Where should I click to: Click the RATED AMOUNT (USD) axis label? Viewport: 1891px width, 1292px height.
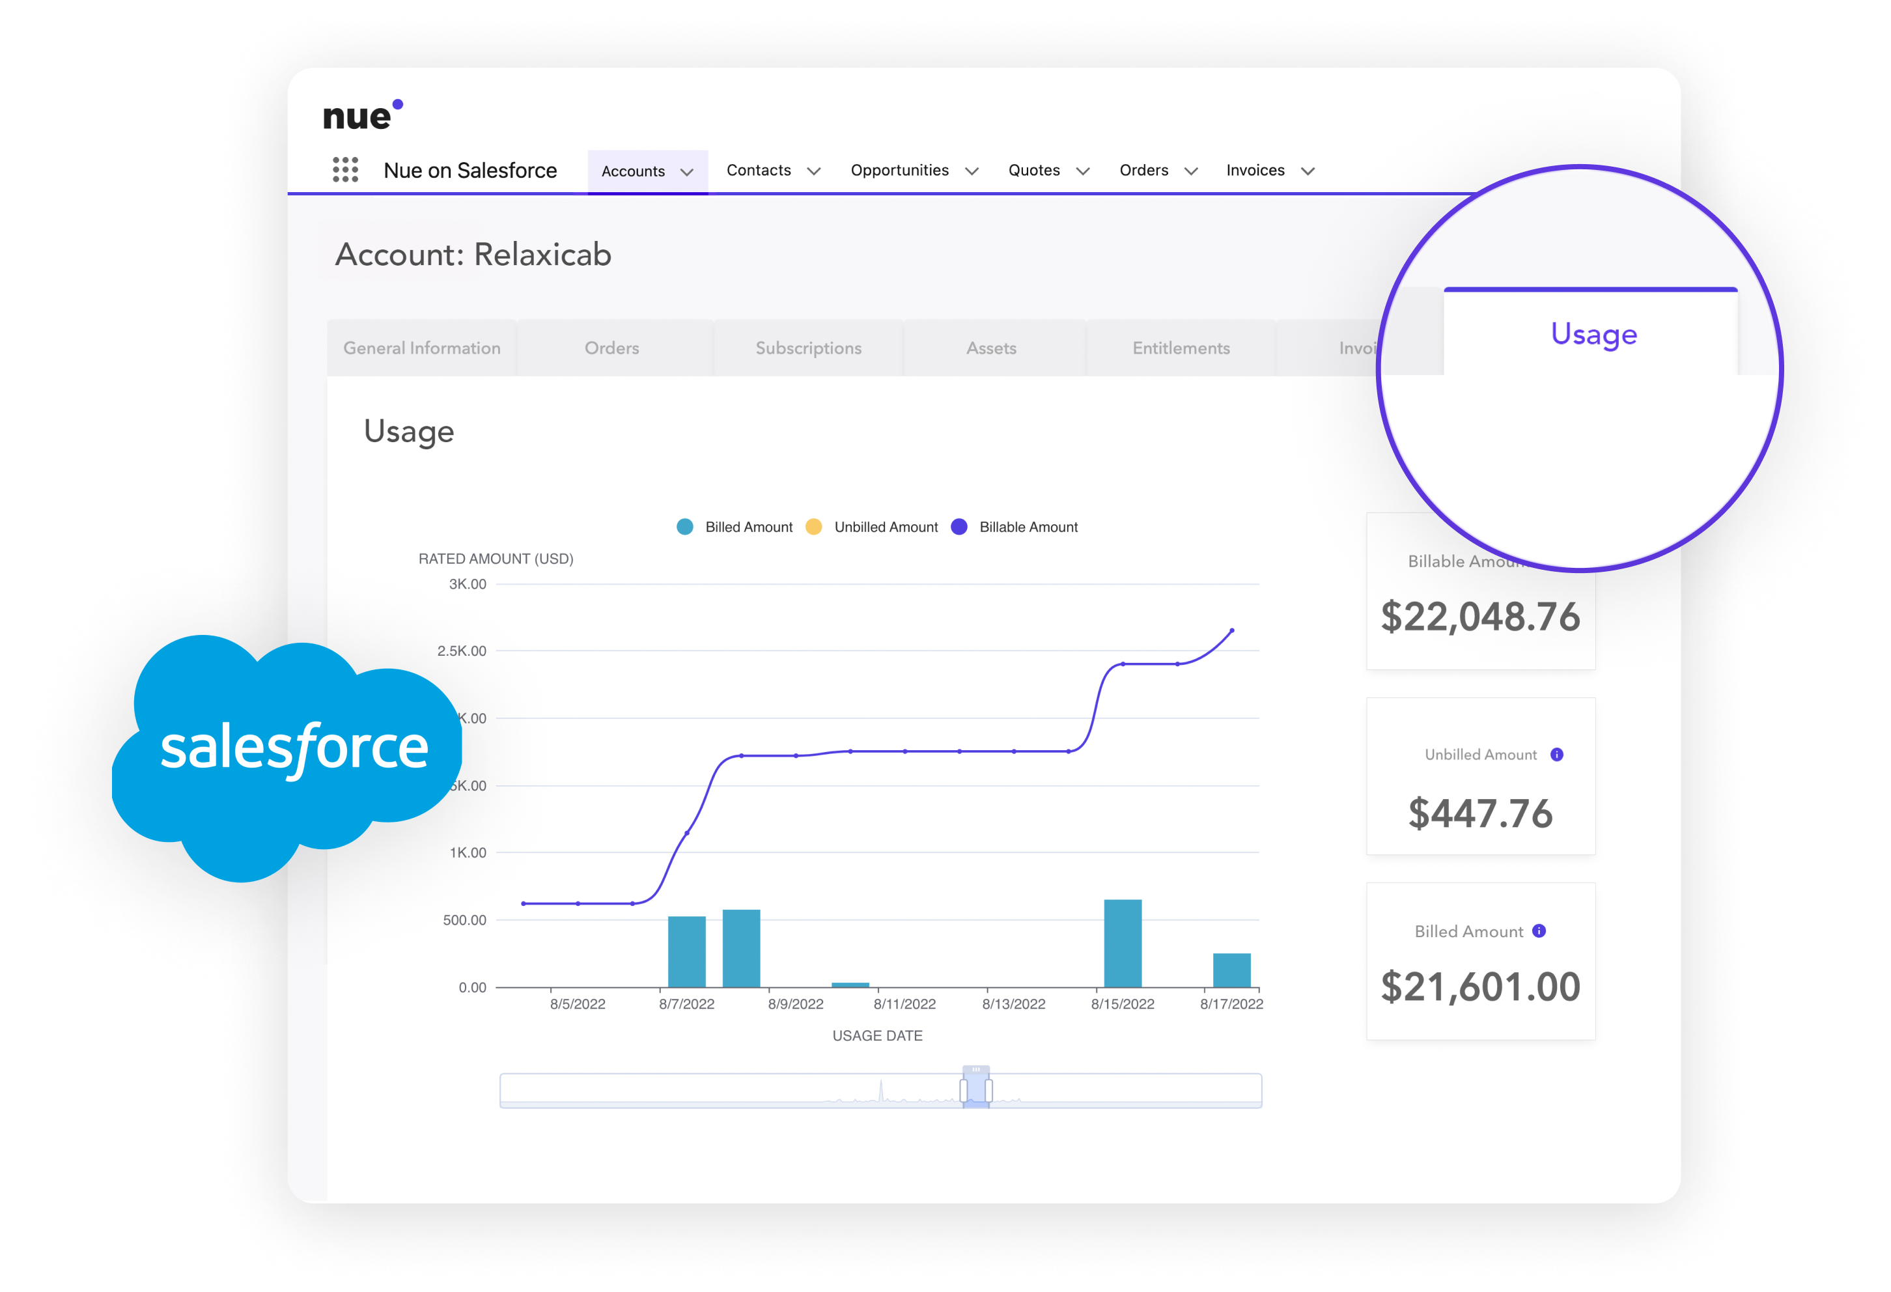click(496, 559)
